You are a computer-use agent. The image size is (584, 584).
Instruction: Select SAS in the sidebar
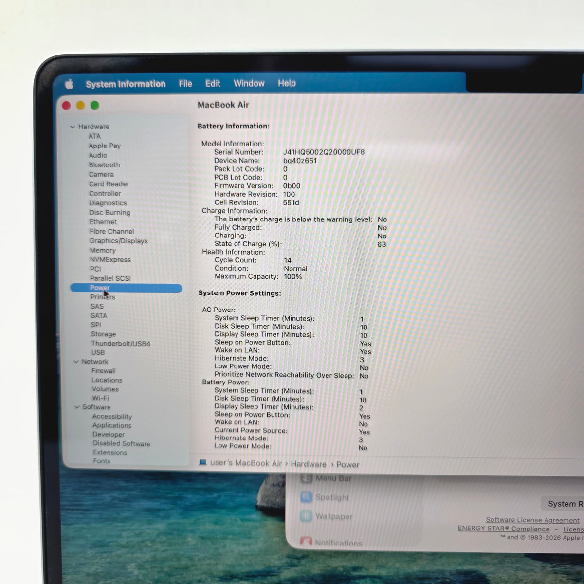[97, 306]
